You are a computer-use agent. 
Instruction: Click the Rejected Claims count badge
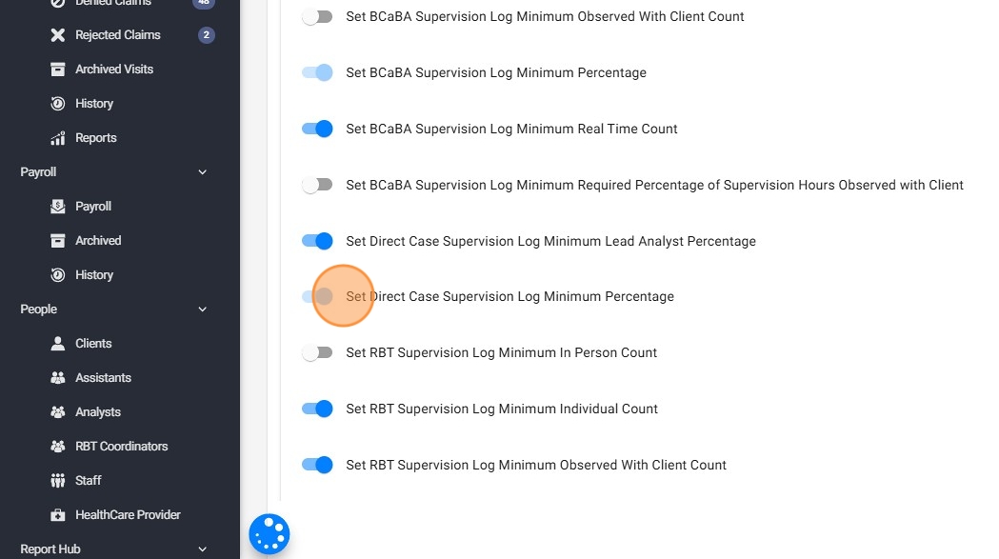click(206, 35)
